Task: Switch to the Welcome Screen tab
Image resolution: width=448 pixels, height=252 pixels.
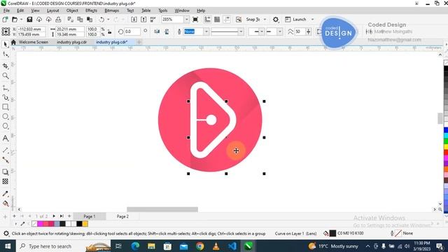Action: (x=34, y=42)
